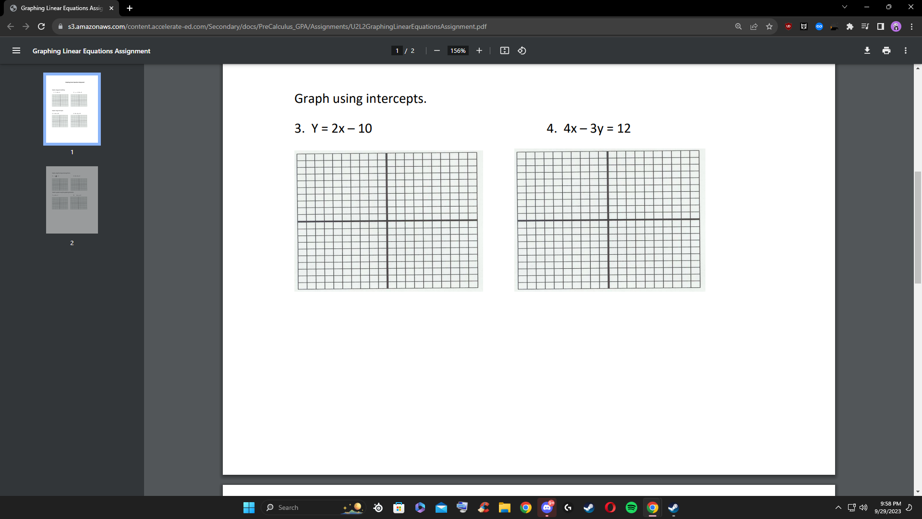Activate the fit-to-page view
The image size is (922, 519).
click(x=505, y=50)
